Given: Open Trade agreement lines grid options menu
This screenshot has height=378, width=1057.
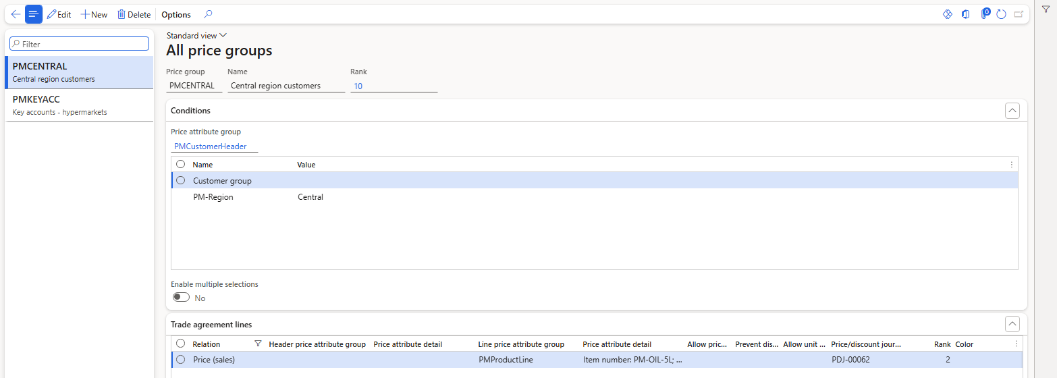Looking at the screenshot, I should pyautogui.click(x=1017, y=344).
